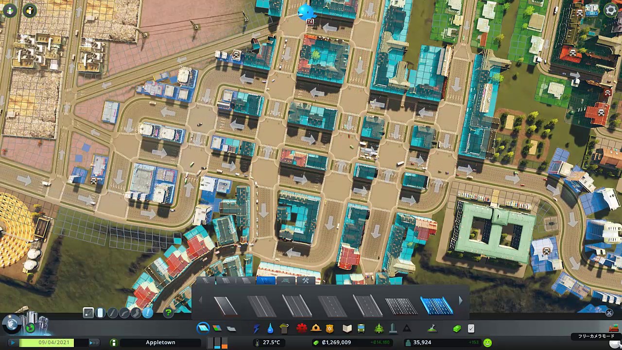
Task: Select curved road drawing mode
Action: point(124,313)
